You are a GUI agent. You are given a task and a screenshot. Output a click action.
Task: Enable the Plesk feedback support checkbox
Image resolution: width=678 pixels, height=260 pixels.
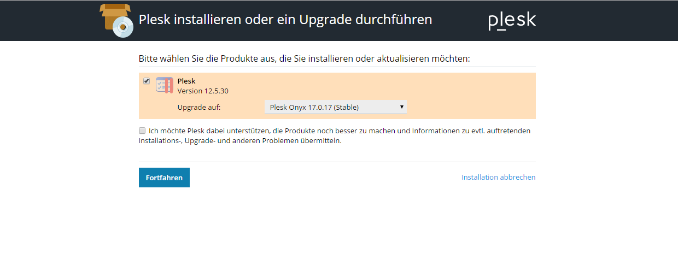click(x=142, y=131)
